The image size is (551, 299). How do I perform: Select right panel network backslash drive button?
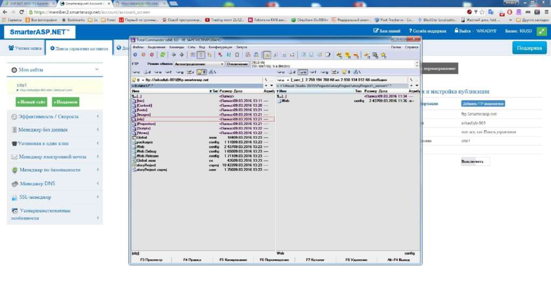tap(357, 72)
